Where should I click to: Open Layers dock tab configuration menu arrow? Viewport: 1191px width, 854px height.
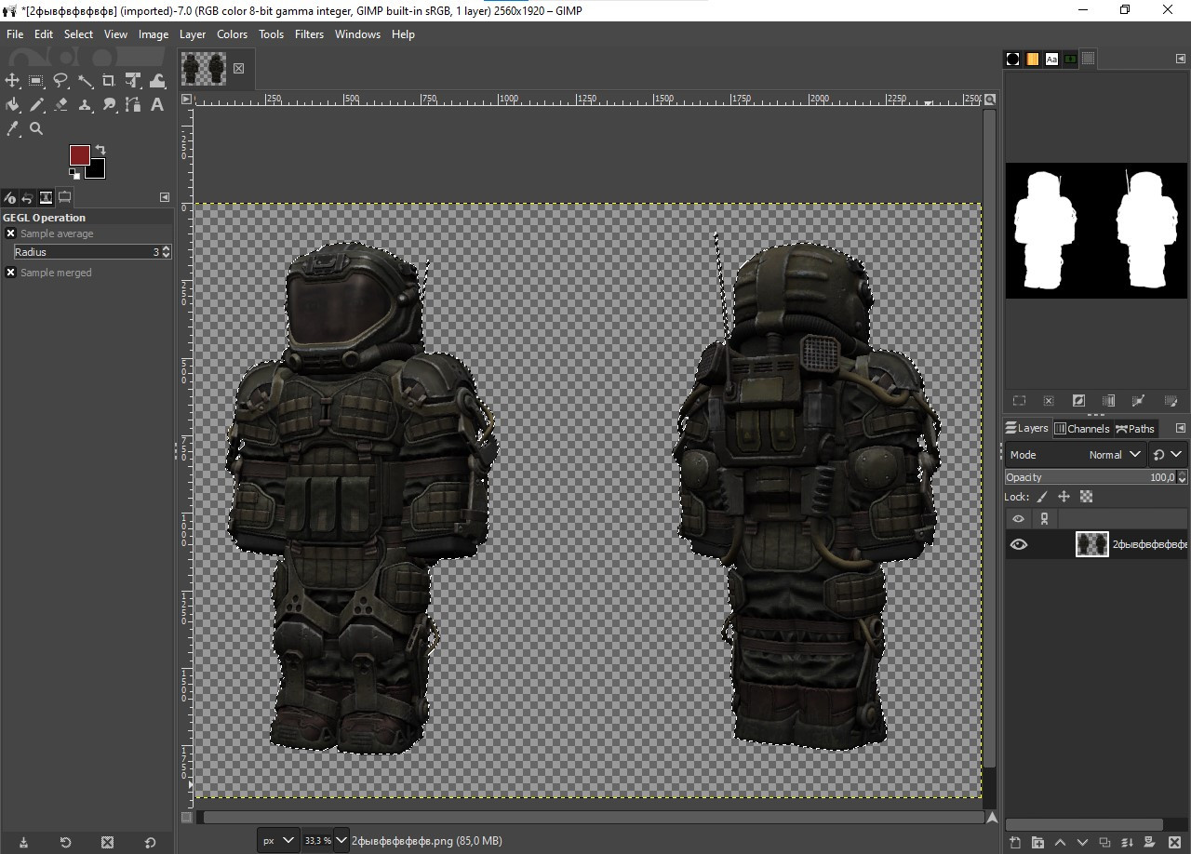(1180, 428)
